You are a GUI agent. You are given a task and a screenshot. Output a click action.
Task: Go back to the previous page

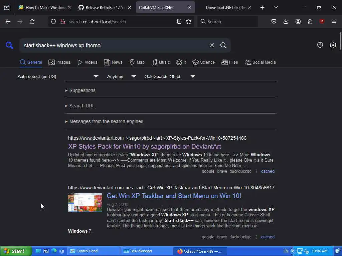[8, 22]
